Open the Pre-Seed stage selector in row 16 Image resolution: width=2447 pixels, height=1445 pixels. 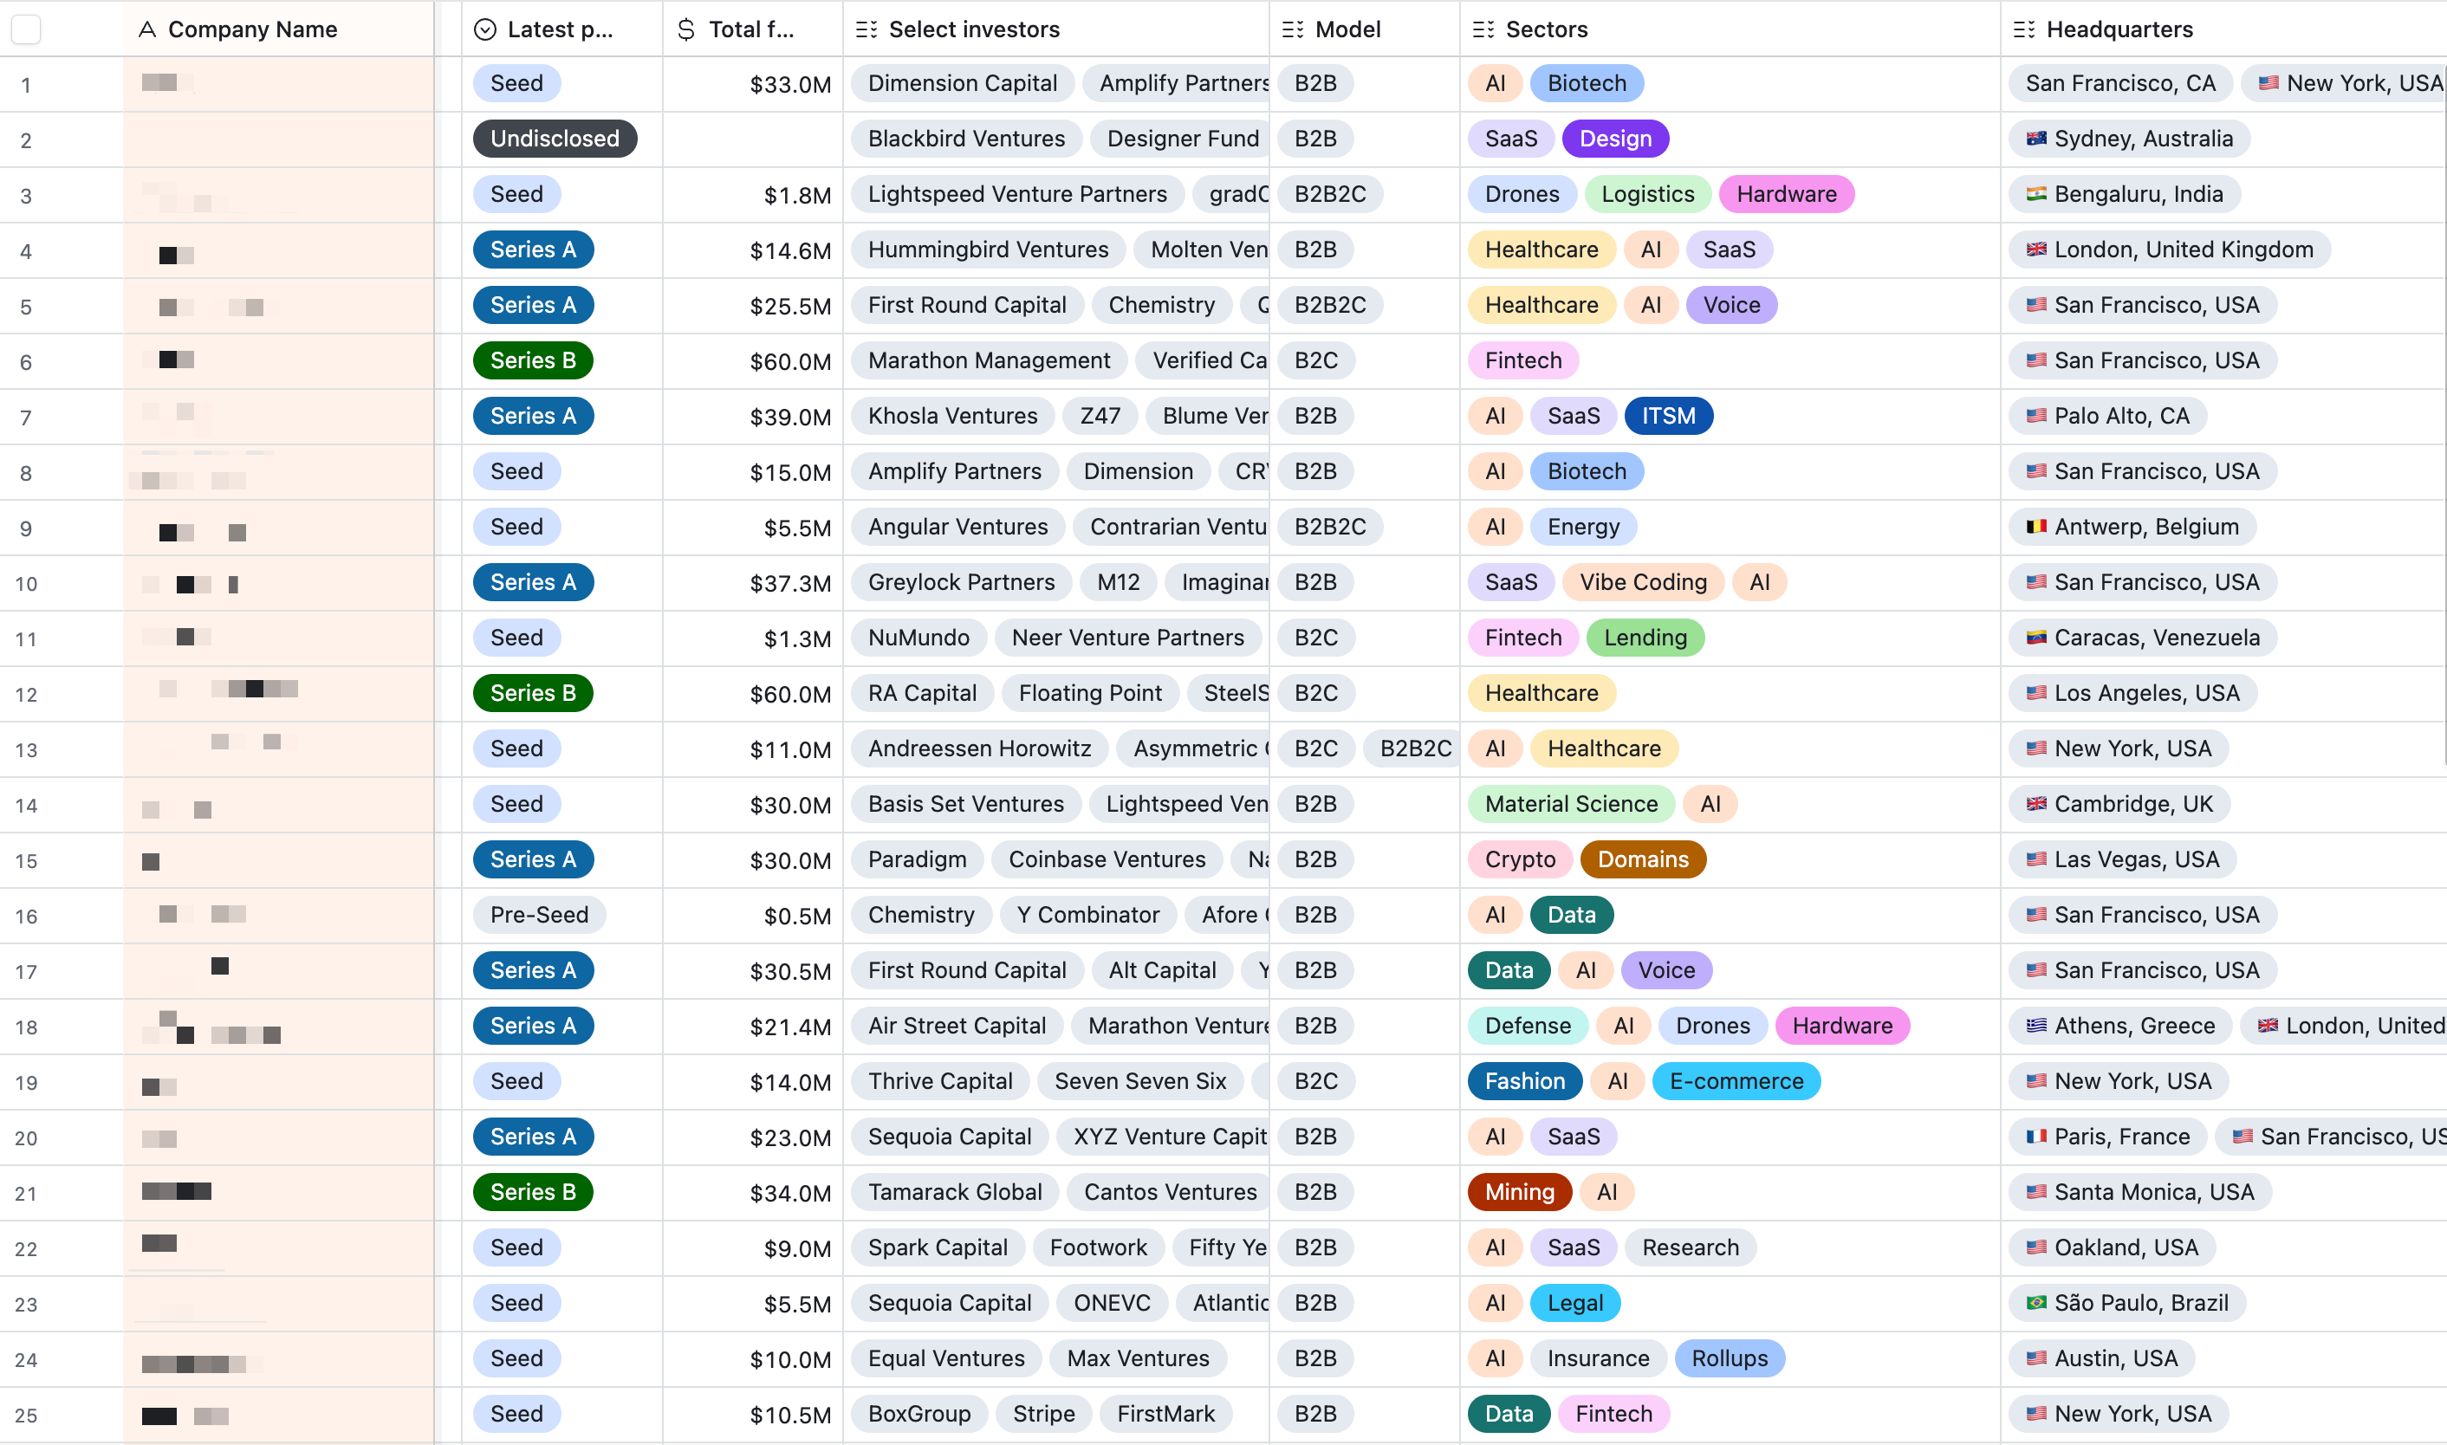click(x=538, y=914)
